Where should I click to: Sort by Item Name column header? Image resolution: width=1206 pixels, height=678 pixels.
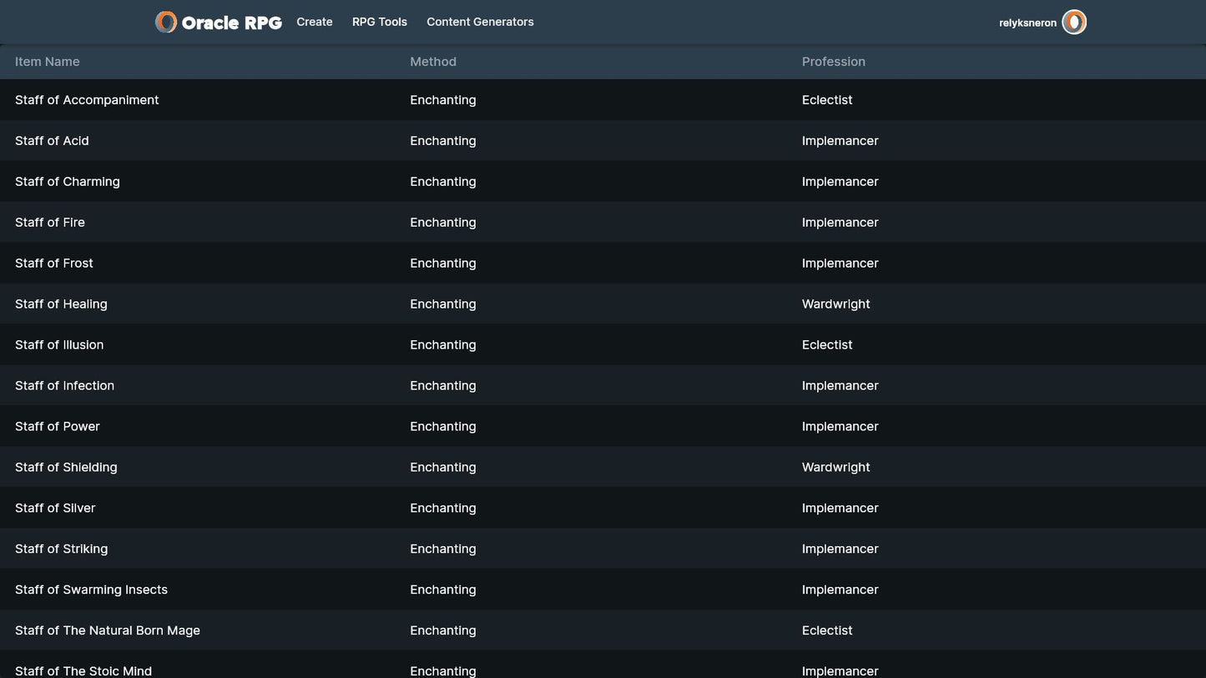(48, 62)
